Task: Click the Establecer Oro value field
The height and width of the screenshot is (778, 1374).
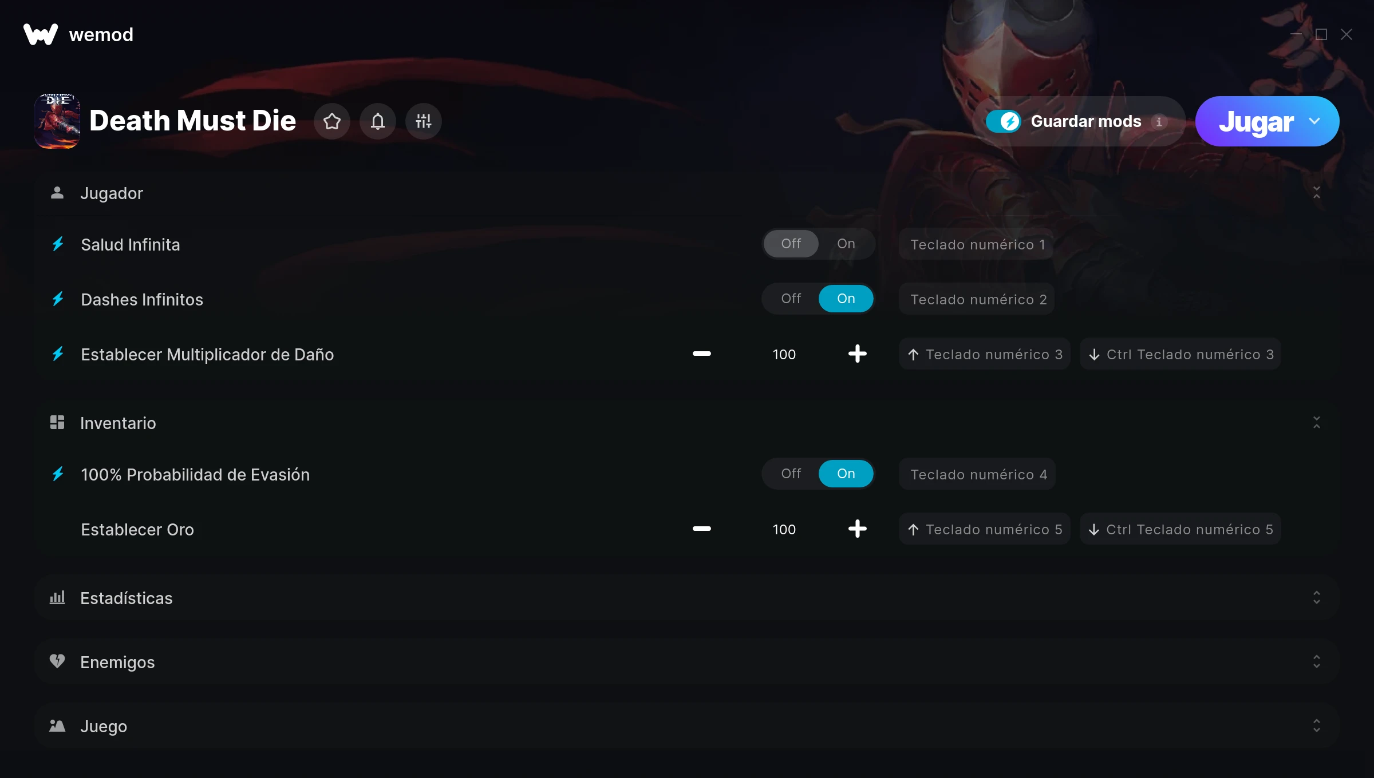Action: coord(784,529)
